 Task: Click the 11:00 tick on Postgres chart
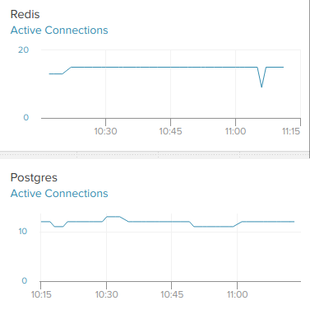pos(237,294)
